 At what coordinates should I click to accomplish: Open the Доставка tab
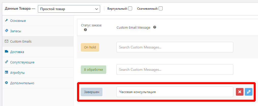point(17,52)
